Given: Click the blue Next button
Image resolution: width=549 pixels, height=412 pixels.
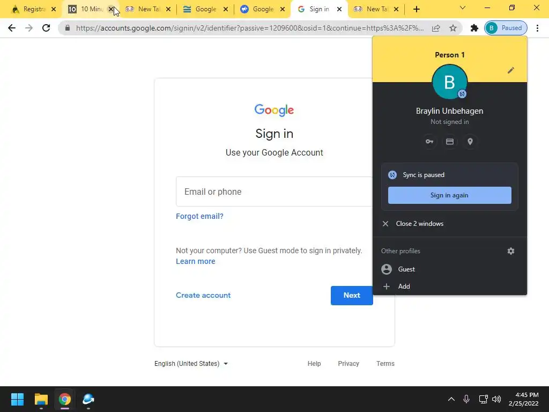Looking at the screenshot, I should point(352,296).
